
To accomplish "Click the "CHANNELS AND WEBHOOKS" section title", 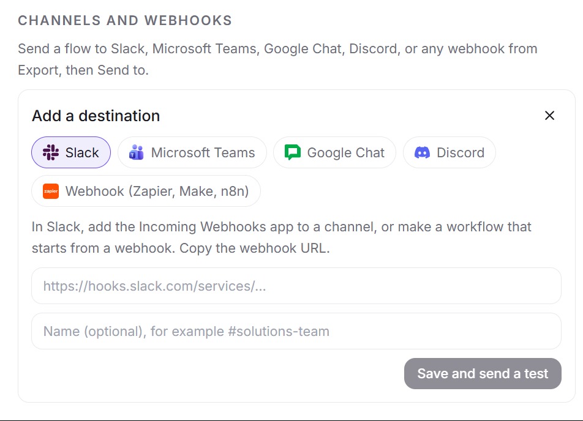I will (x=125, y=20).
